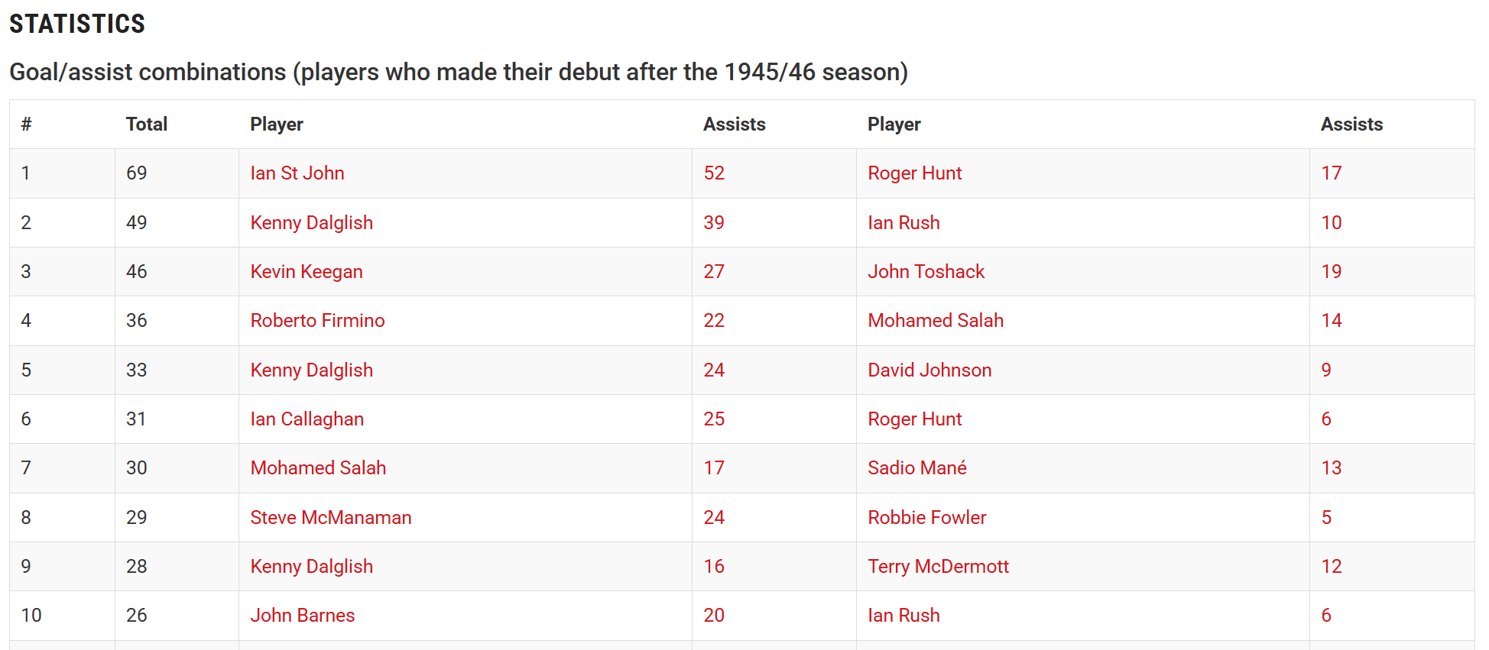This screenshot has width=1489, height=650.
Task: Open the Robbie Fowler link
Action: coord(926,518)
